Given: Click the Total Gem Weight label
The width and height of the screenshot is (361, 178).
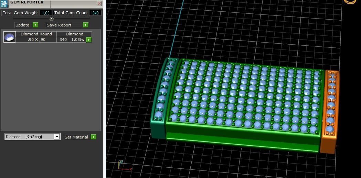Looking at the screenshot, I should click(20, 13).
